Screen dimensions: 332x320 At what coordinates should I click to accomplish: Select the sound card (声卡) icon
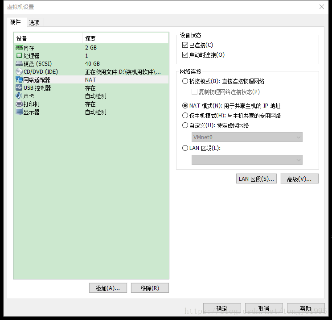point(19,96)
